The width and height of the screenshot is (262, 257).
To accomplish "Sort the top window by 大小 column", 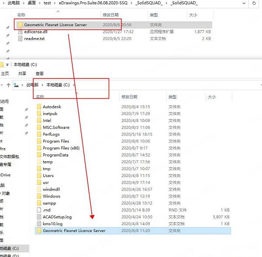I will click(x=193, y=15).
